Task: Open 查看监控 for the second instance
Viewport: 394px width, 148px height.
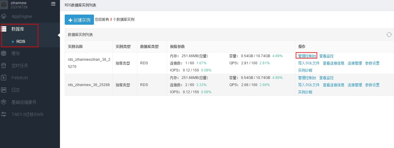Action: point(326,78)
